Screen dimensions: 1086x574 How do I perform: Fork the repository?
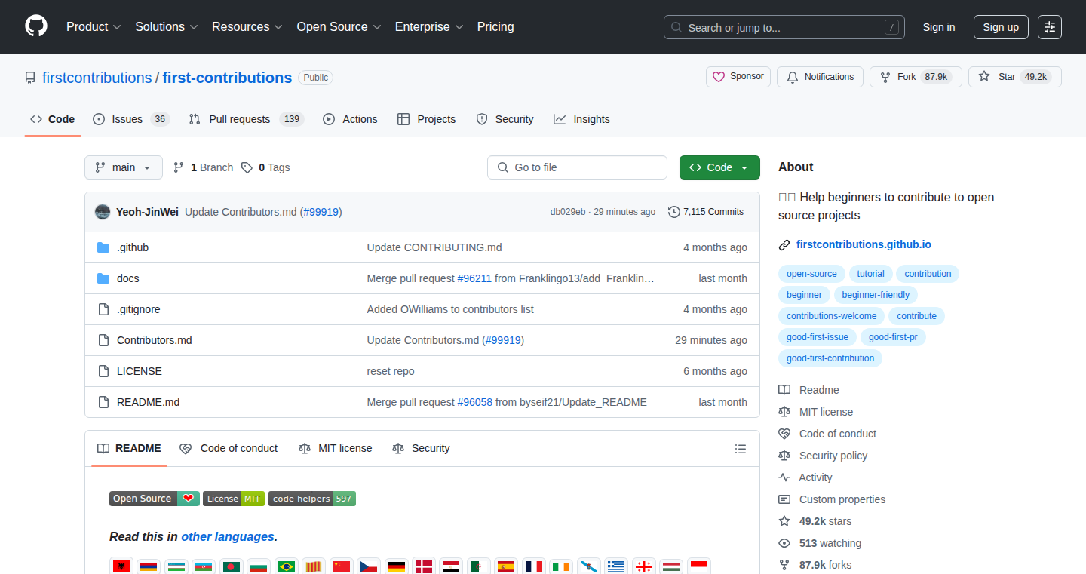[x=916, y=77]
